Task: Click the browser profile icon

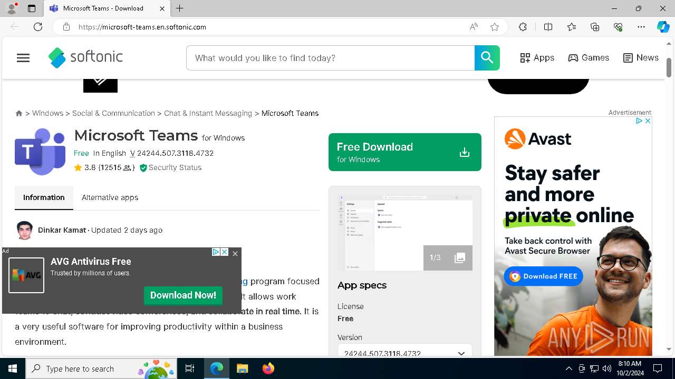Action: 12,8
